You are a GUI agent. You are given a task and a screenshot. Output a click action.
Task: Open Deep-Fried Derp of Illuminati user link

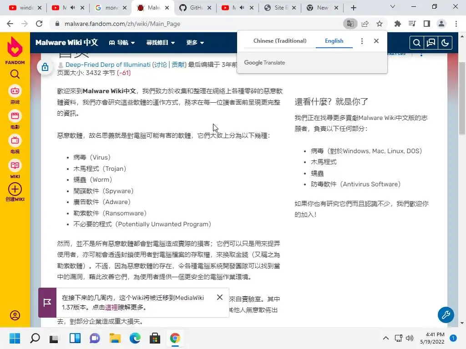pyautogui.click(x=108, y=65)
